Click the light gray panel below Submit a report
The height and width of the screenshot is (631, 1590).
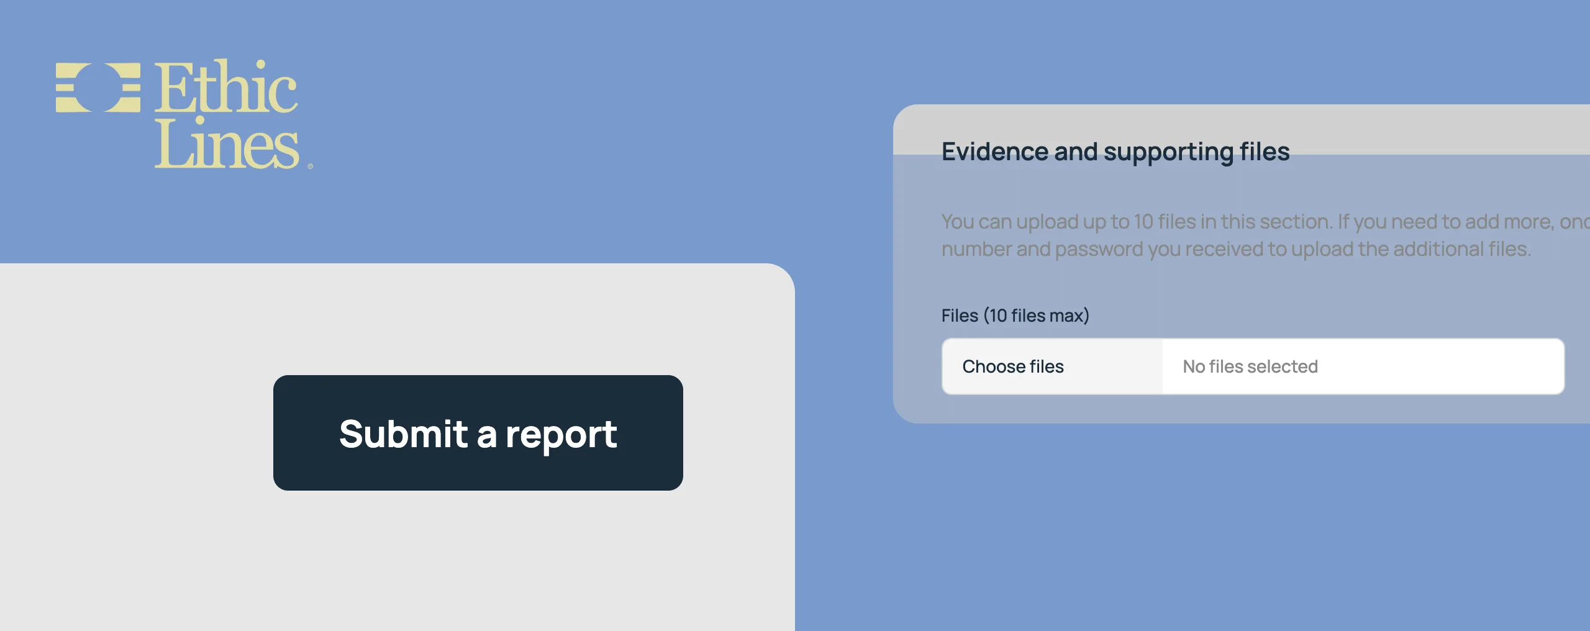click(397, 559)
